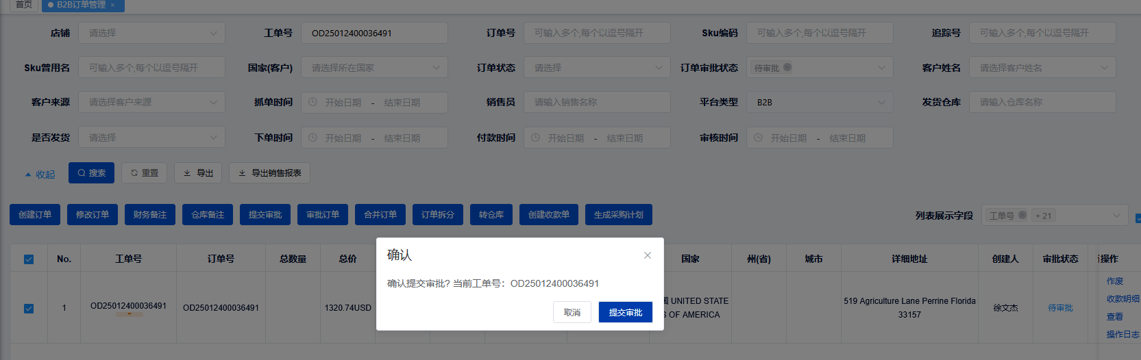Click the 工单号 input field
Viewport: 1141px width, 360px height.
point(374,33)
